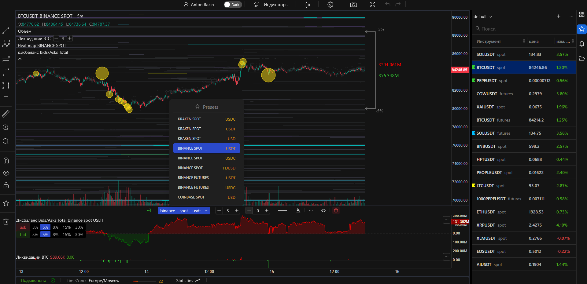Select KRAKEN SPOT USD preset

207,139
